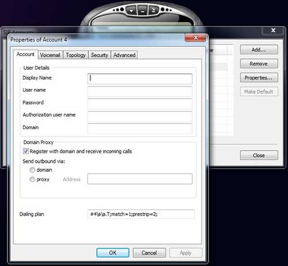Close the Properties of Account 4 dialog
288x266 pixels.
(x=196, y=38)
